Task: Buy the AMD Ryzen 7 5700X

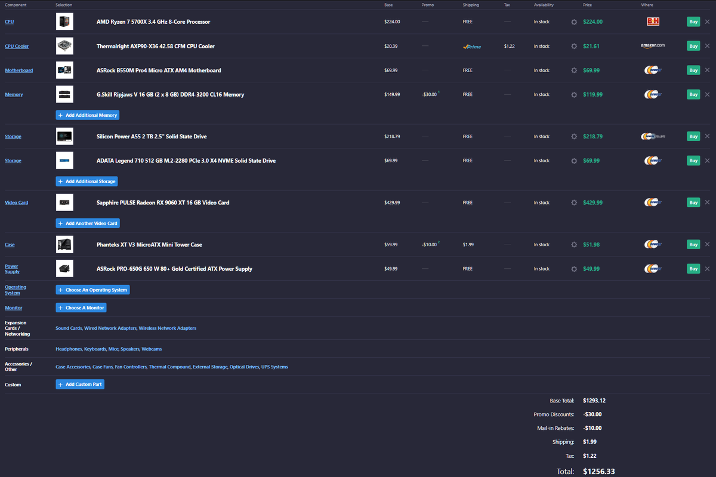Action: [x=693, y=21]
